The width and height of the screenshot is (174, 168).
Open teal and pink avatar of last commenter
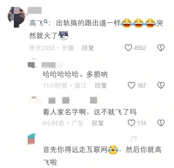32,139
